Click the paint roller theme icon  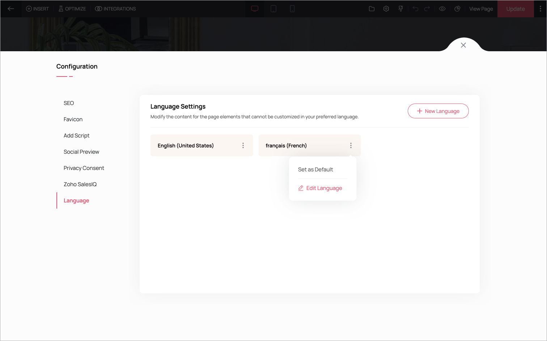point(401,9)
